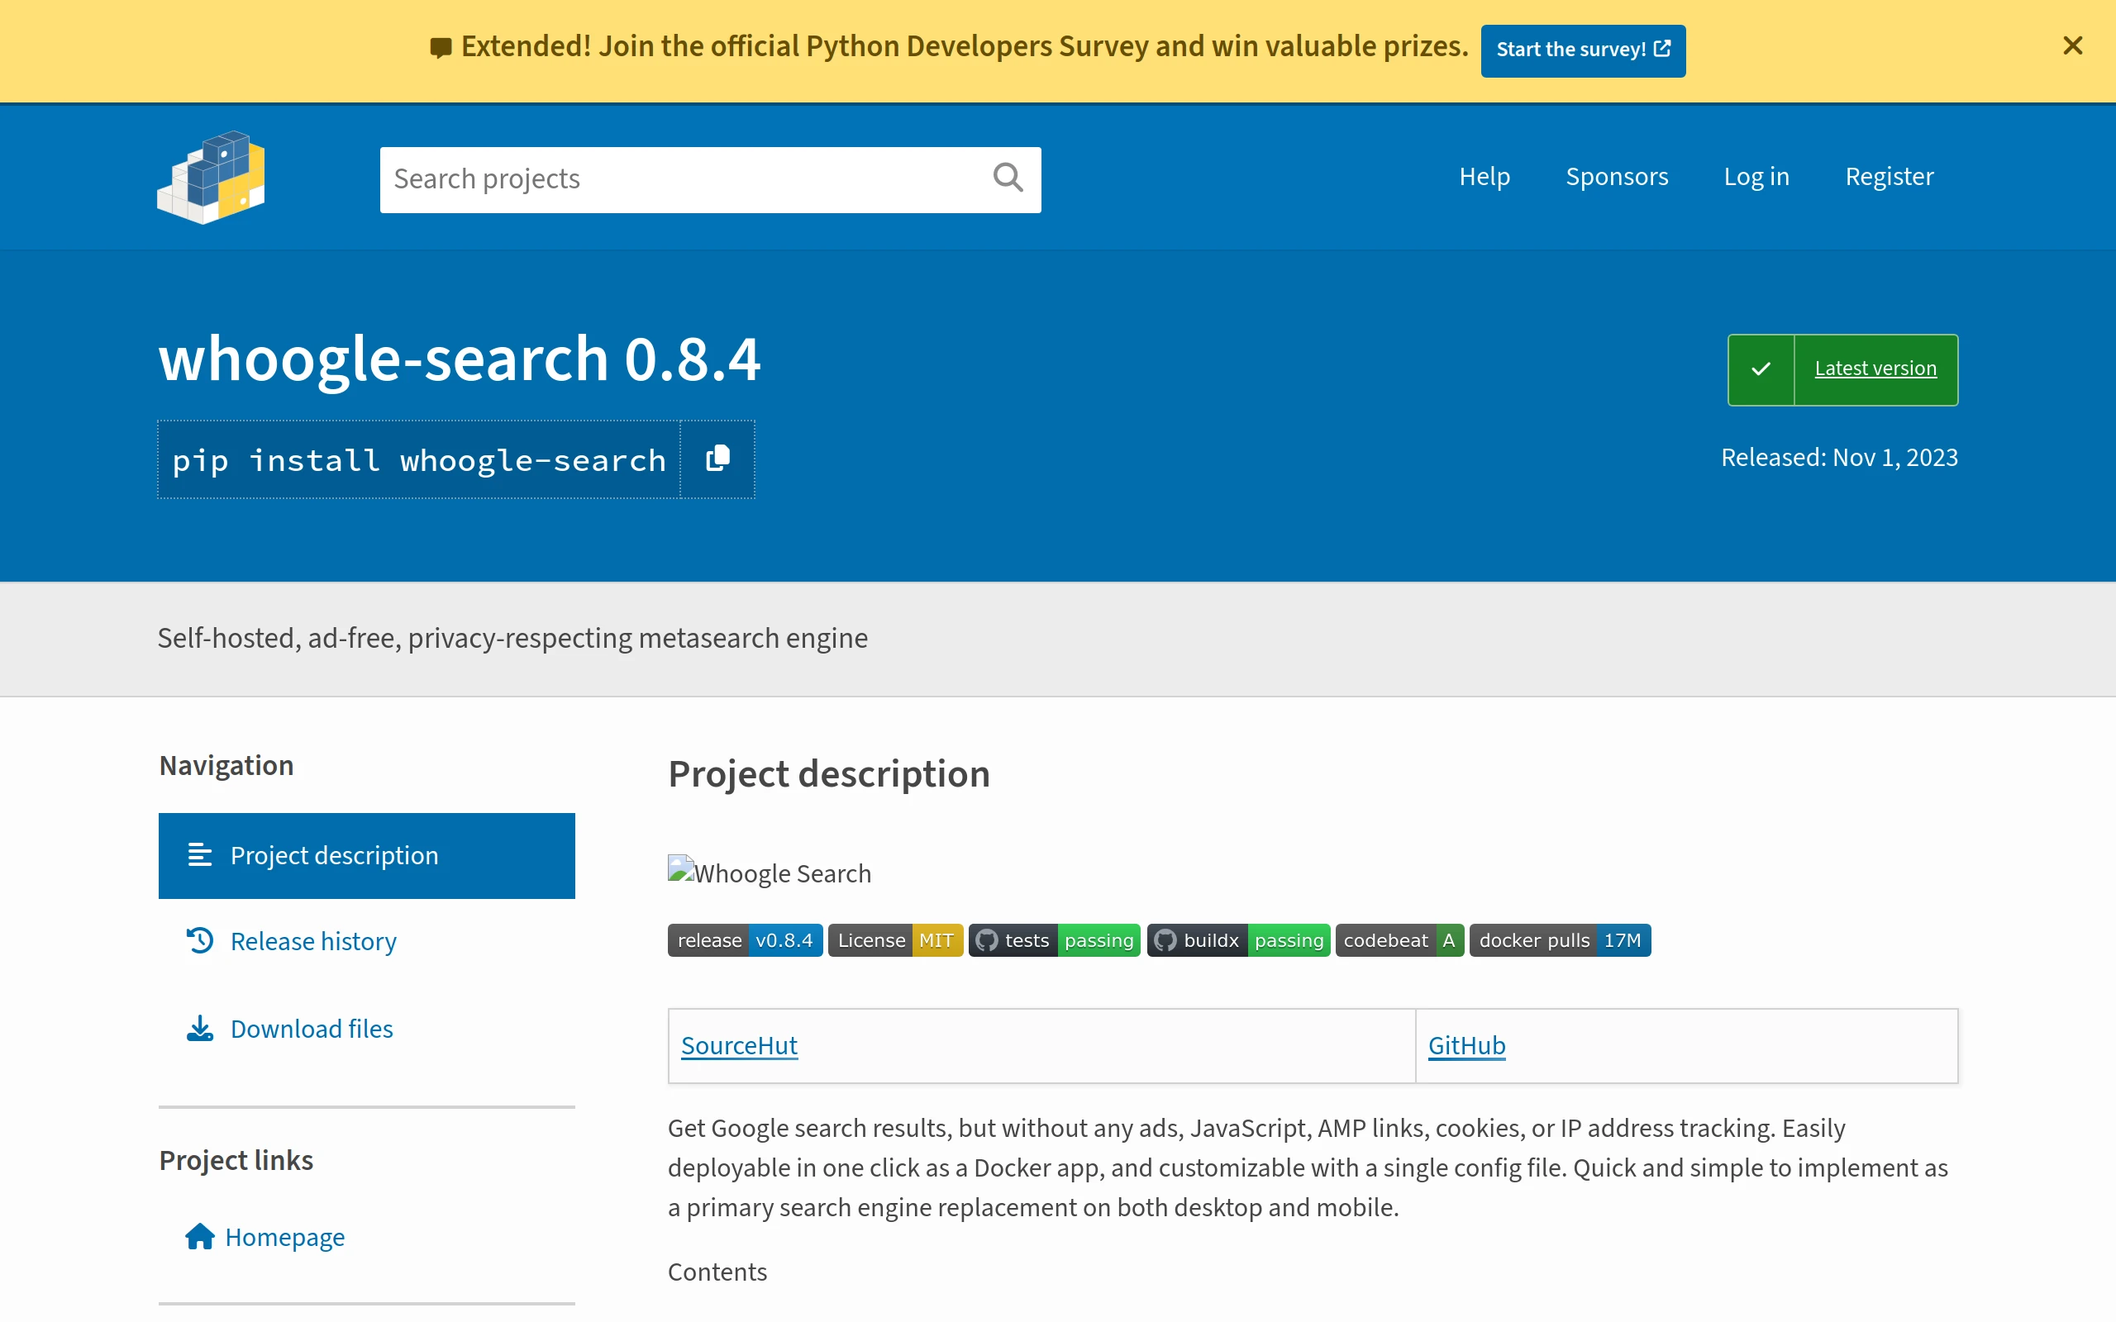The image size is (2116, 1322).
Task: Click the Project description document icon
Action: (199, 855)
